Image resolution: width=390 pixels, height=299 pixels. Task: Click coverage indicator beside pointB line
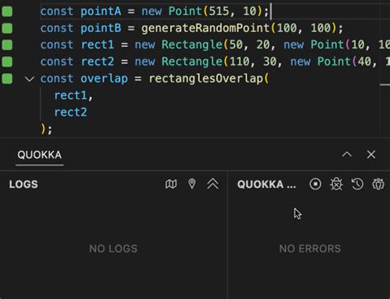point(7,28)
